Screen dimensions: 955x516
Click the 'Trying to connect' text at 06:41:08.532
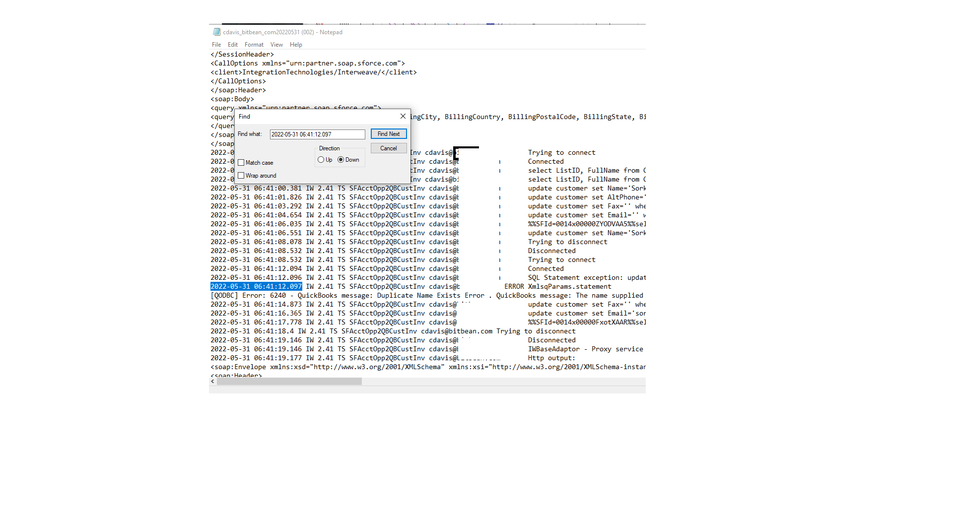pos(562,260)
